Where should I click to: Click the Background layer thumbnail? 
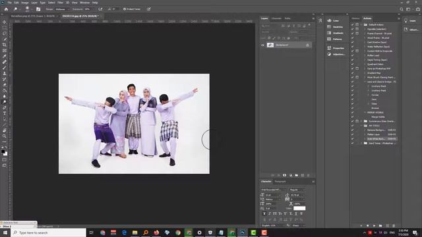tap(270, 45)
